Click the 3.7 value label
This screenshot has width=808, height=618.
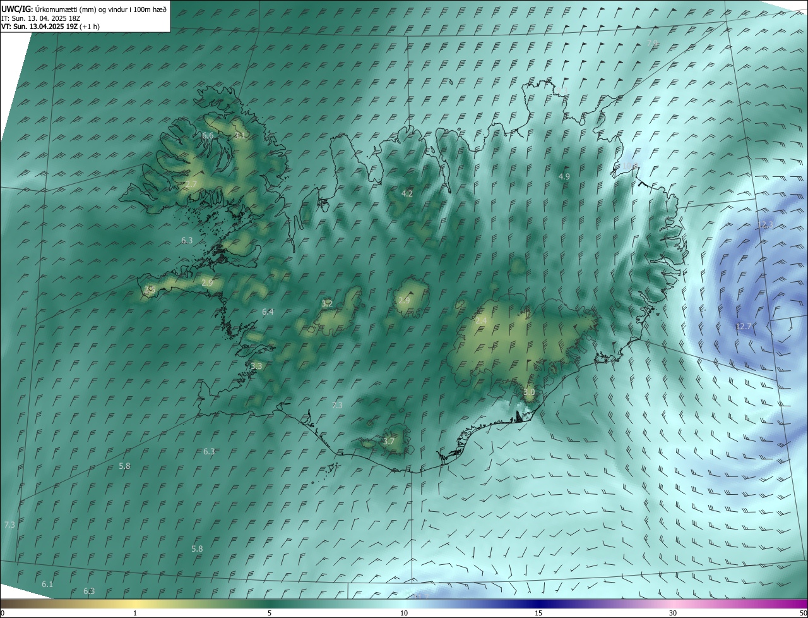coord(389,441)
